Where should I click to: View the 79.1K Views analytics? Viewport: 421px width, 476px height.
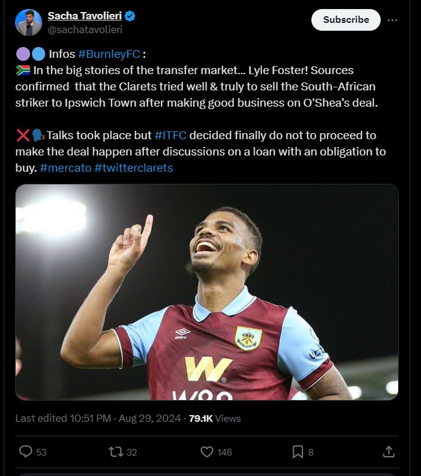214,418
